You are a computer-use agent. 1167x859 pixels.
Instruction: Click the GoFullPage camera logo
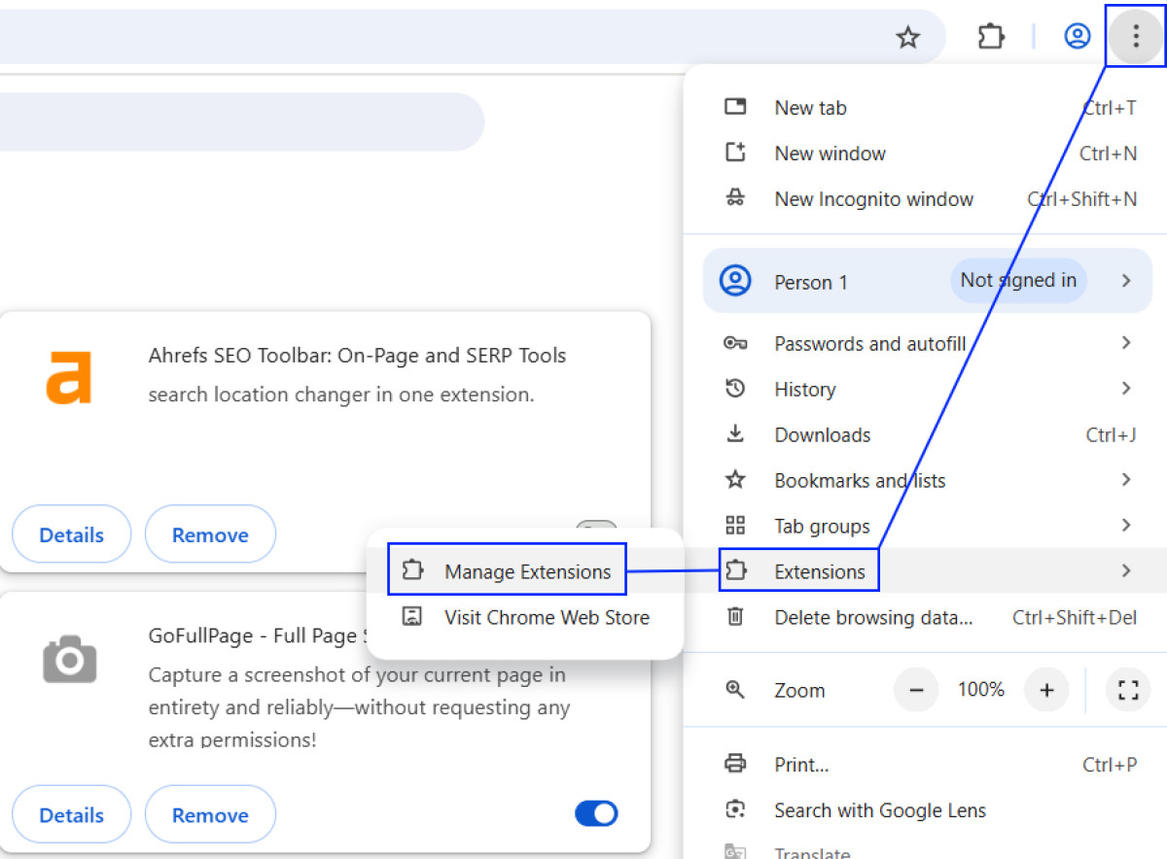click(70, 659)
